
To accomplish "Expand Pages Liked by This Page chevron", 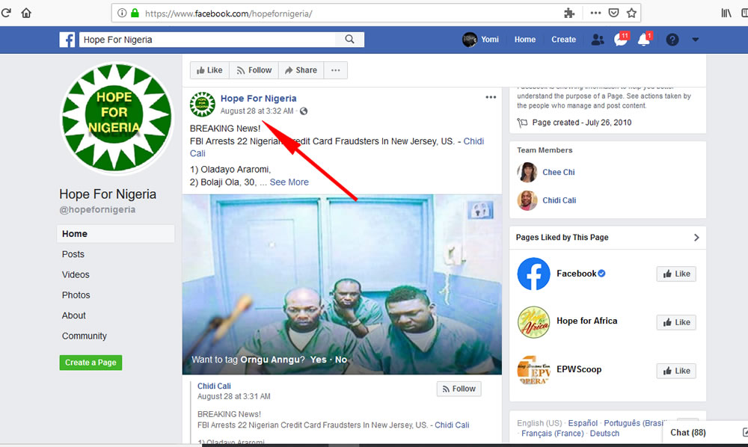I will [696, 237].
